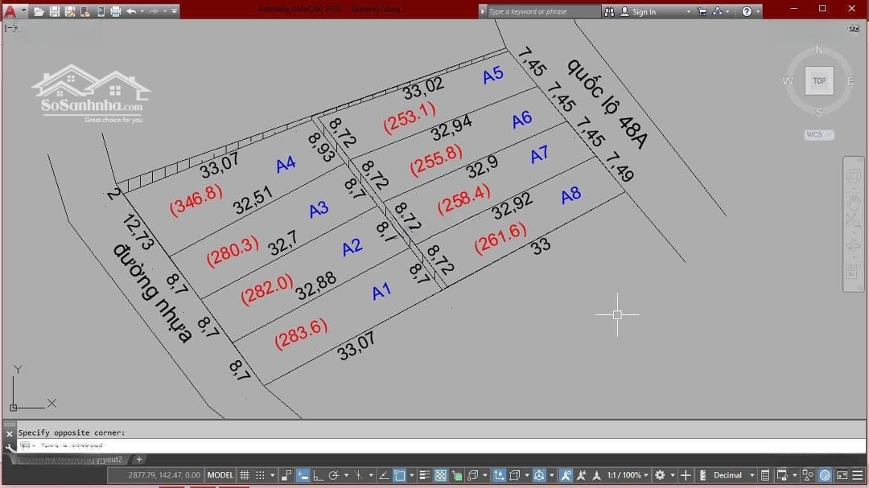Open the Autodesk App Store cart icon
The width and height of the screenshot is (869, 488).
click(702, 11)
